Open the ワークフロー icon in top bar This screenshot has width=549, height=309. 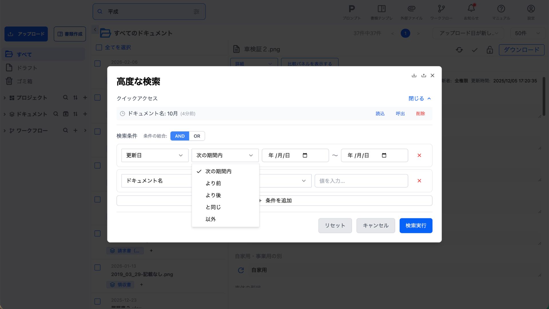(441, 9)
